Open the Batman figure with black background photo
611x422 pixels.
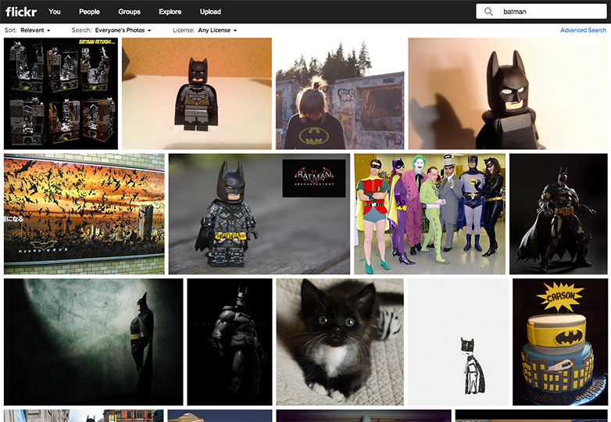click(559, 214)
